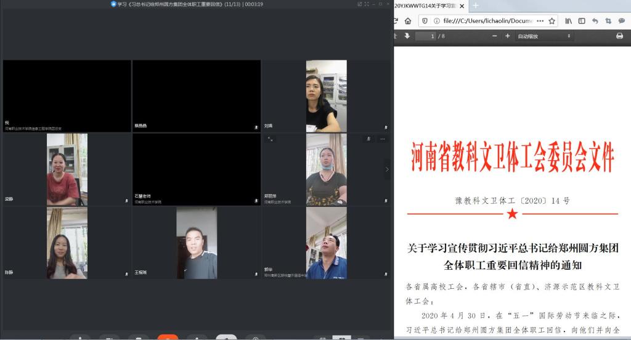Click the title line 全体职工重要回信精神的通知
The height and width of the screenshot is (340, 631).
pyautogui.click(x=512, y=265)
